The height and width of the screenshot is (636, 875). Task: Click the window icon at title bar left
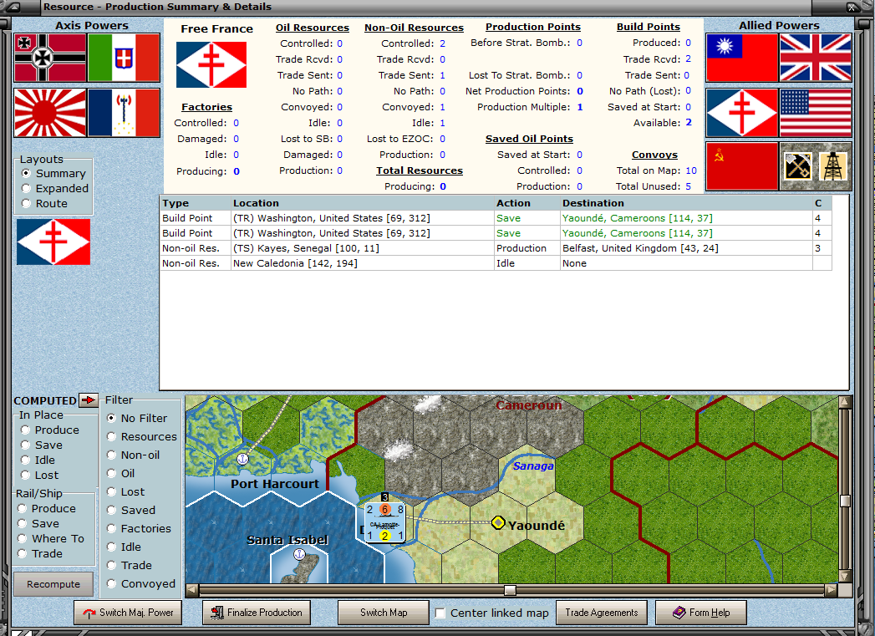pos(13,8)
